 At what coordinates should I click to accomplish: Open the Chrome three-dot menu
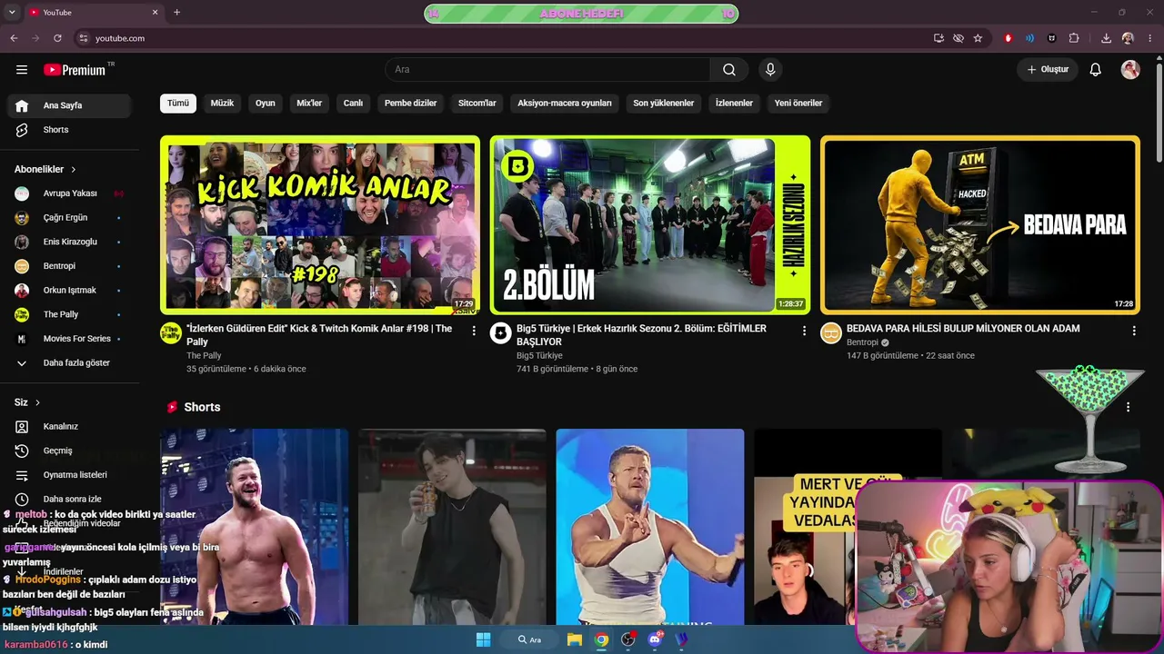pyautogui.click(x=1149, y=38)
